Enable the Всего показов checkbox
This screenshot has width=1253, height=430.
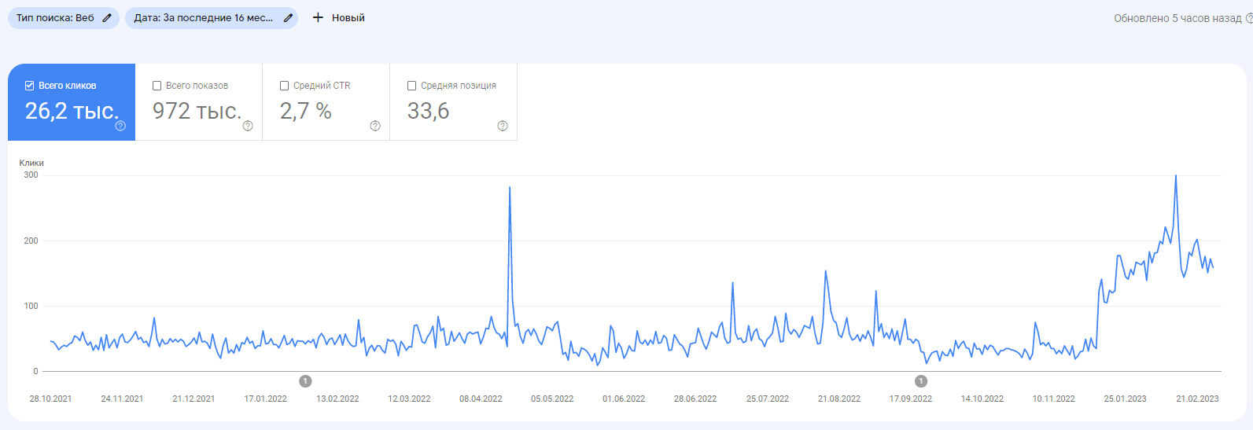coord(157,86)
